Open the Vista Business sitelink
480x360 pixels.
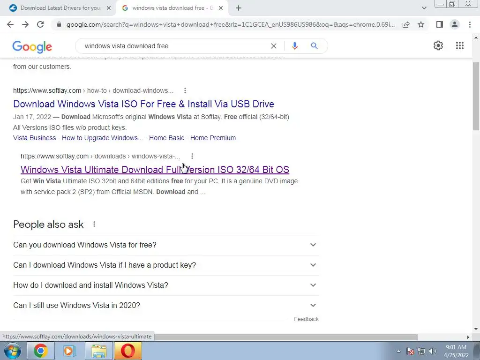35,138
